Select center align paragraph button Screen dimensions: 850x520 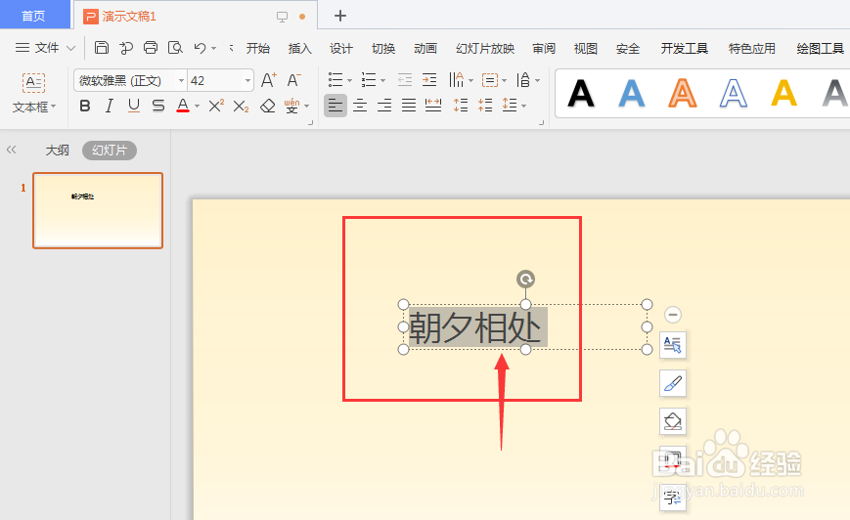(x=360, y=106)
